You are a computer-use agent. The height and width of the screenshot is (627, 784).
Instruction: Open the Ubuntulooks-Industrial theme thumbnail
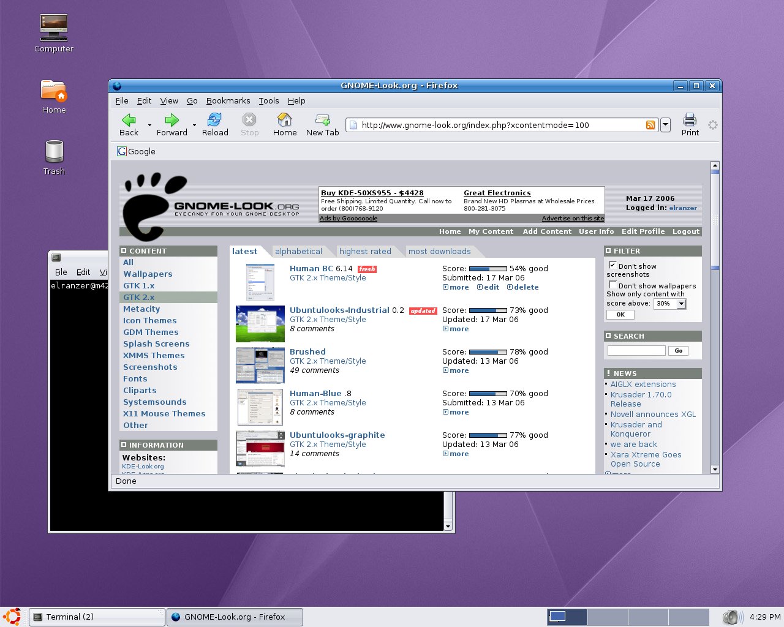(260, 324)
